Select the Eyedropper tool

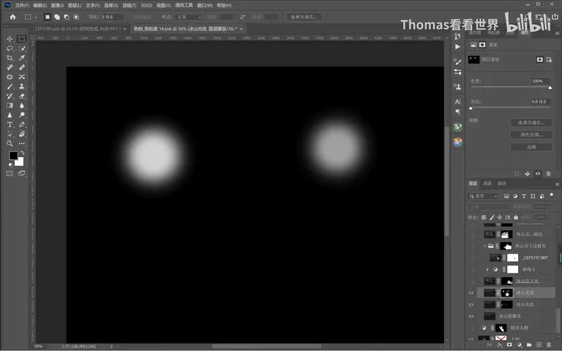[x=22, y=58]
